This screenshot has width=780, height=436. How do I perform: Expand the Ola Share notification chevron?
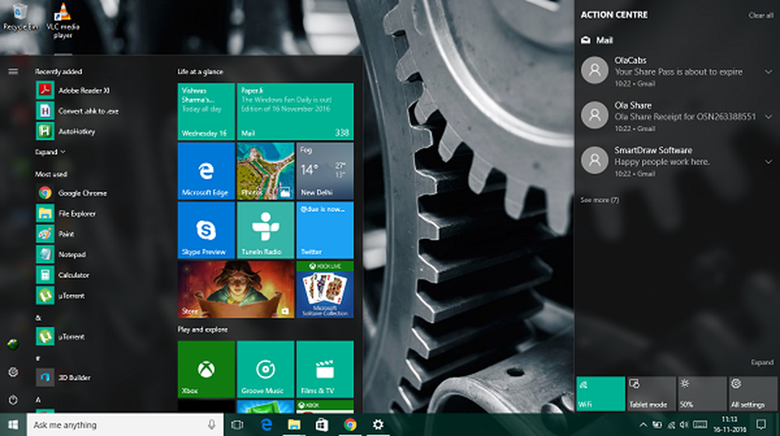(768, 117)
